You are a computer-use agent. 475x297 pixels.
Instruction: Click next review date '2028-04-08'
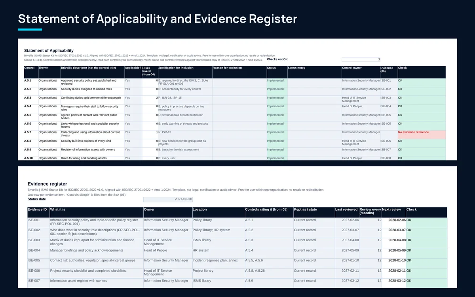(394, 243)
